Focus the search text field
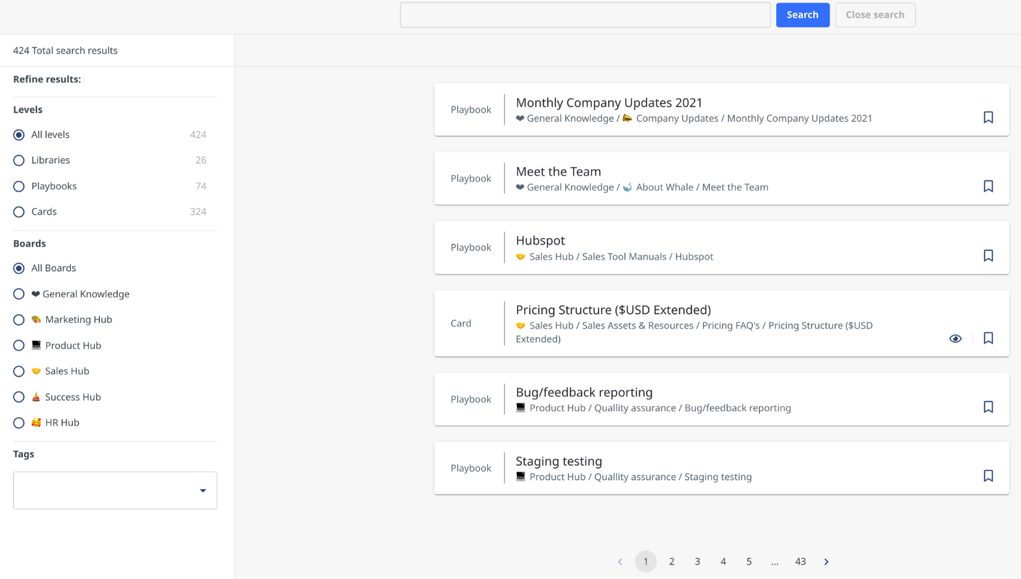This screenshot has height=579, width=1021. [x=585, y=15]
